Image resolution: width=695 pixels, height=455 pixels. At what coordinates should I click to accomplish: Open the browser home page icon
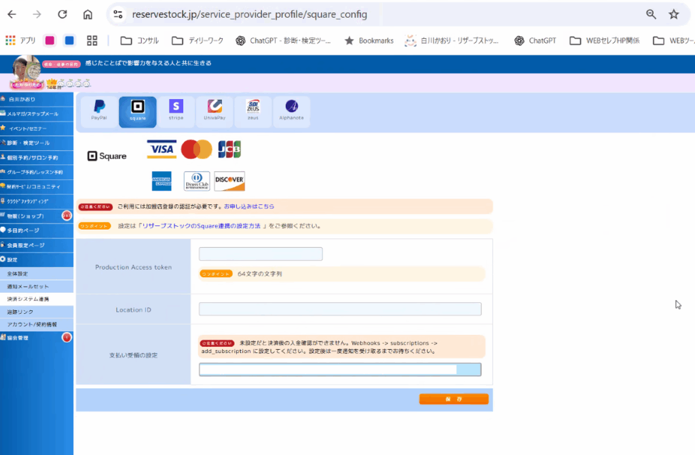coord(88,14)
